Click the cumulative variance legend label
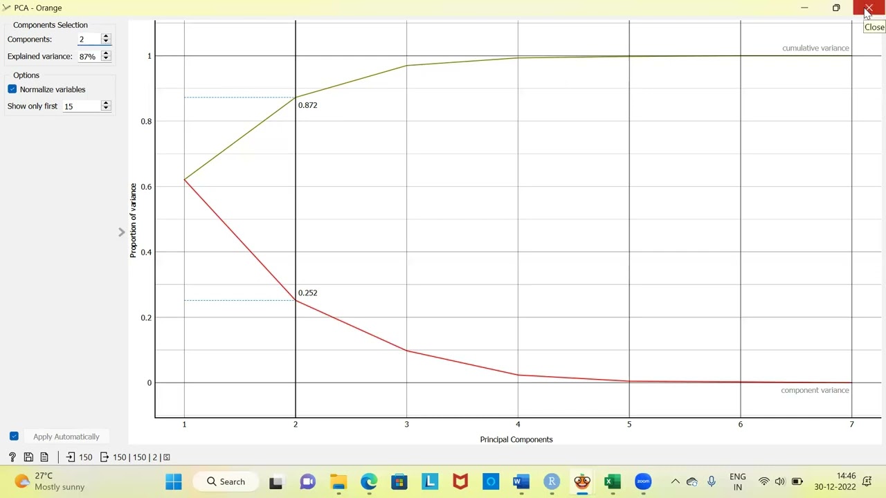 tap(815, 48)
